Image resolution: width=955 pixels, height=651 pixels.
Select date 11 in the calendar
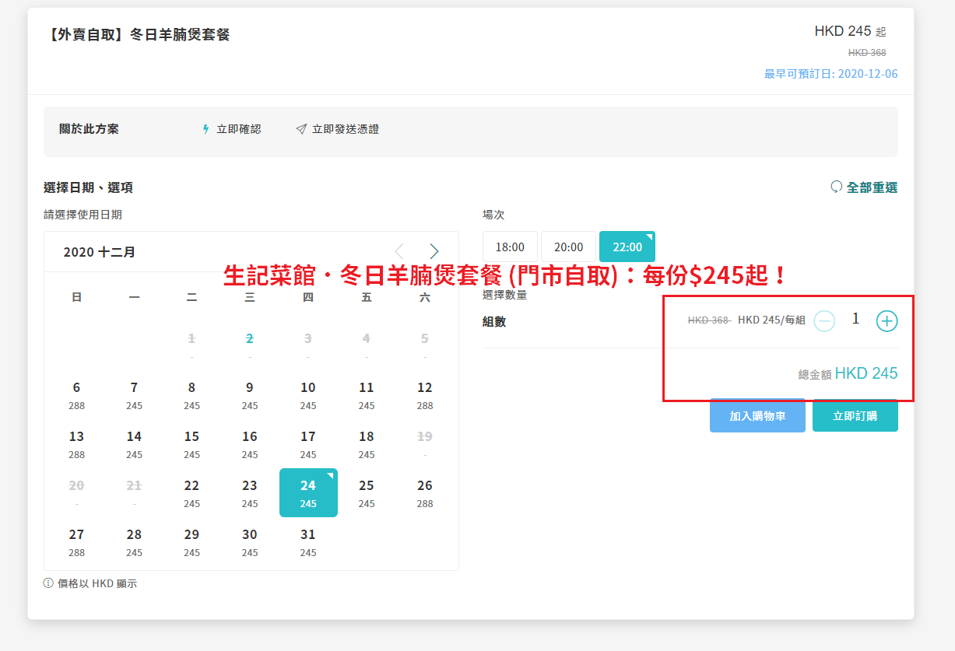(367, 394)
